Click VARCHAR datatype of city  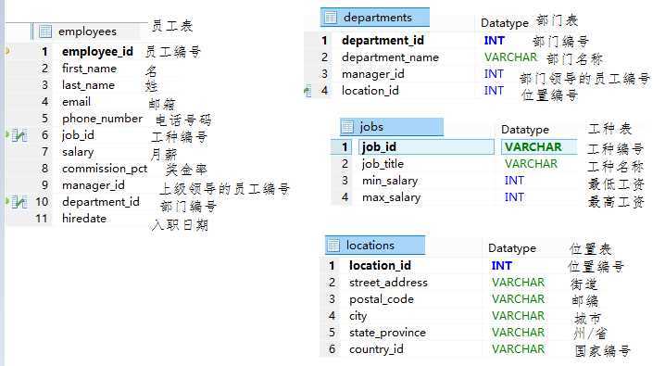click(518, 316)
